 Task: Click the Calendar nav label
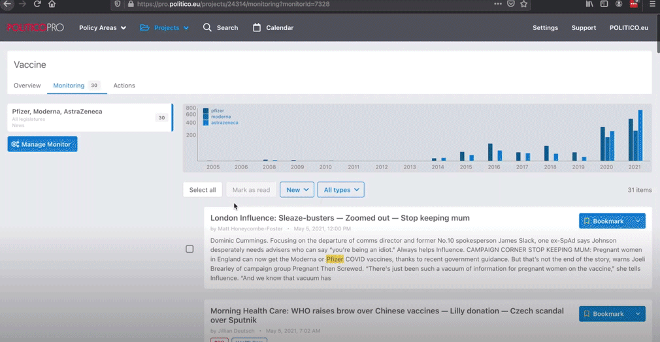pos(280,28)
